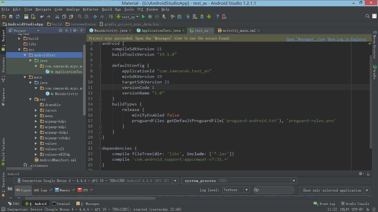378x212 pixels.
Task: Open Show only selected application dropdown
Action: (x=335, y=190)
